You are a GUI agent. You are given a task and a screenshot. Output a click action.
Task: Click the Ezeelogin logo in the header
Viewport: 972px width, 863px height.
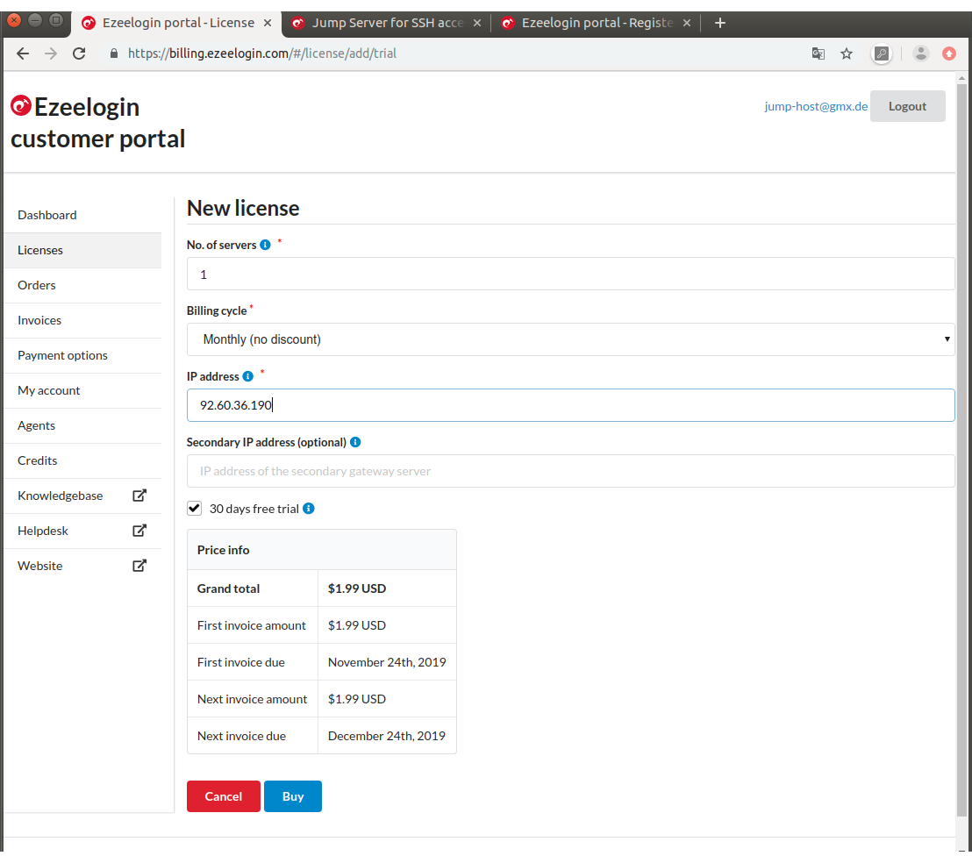point(21,106)
